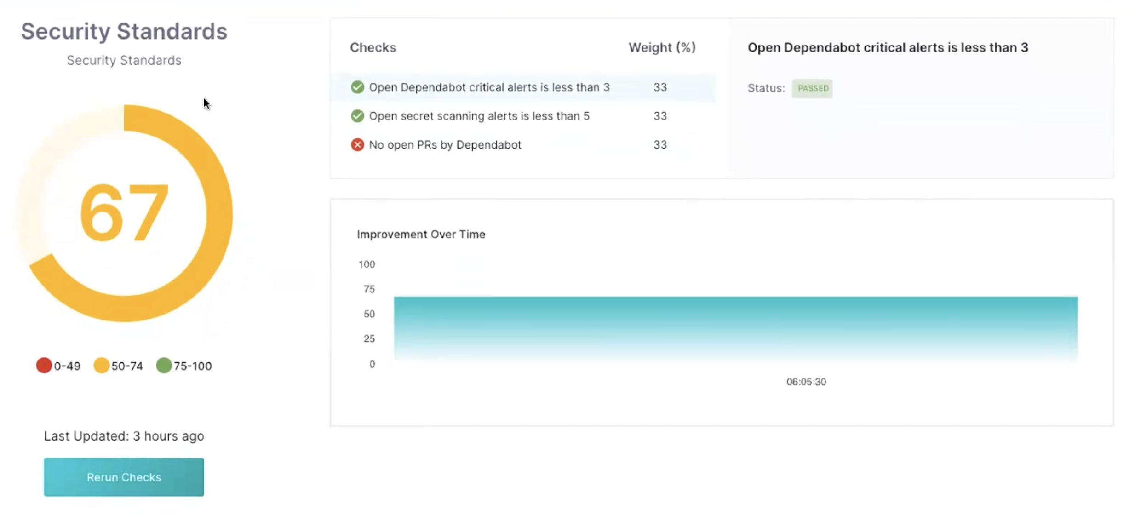Viewport: 1135px width, 515px height.
Task: Click the red 0-49 legend dot
Action: pyautogui.click(x=44, y=366)
